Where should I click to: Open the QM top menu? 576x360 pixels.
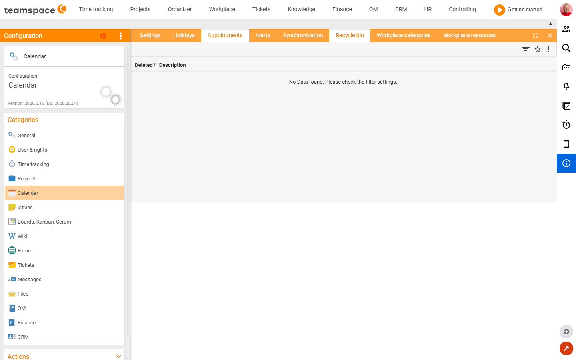pos(374,9)
